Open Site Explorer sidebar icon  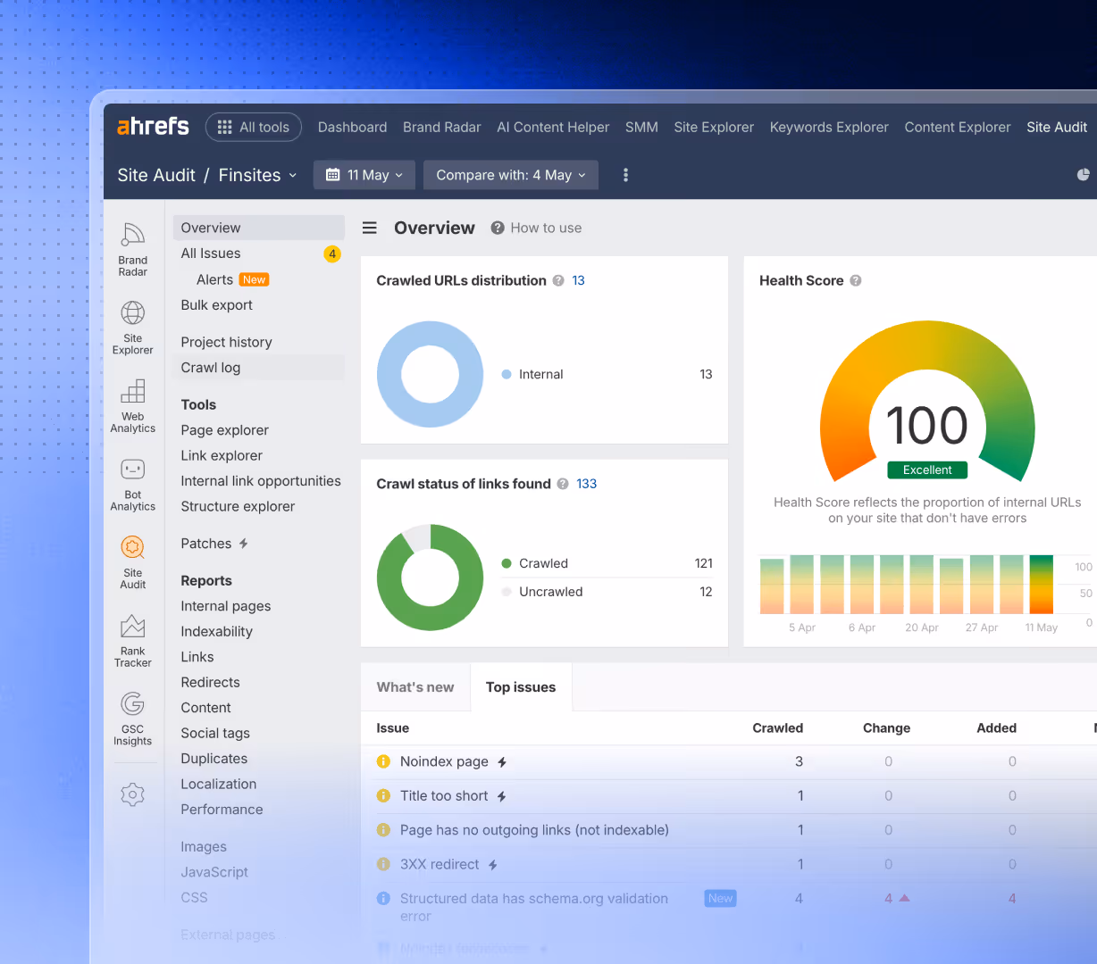pos(132,328)
